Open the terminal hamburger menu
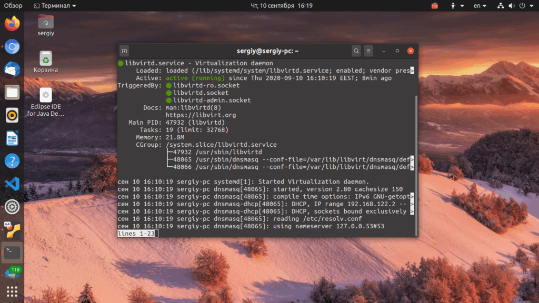Viewport: 539px width, 303px height. (368, 51)
